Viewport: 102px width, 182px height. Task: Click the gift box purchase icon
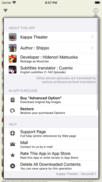click(x=12, y=100)
